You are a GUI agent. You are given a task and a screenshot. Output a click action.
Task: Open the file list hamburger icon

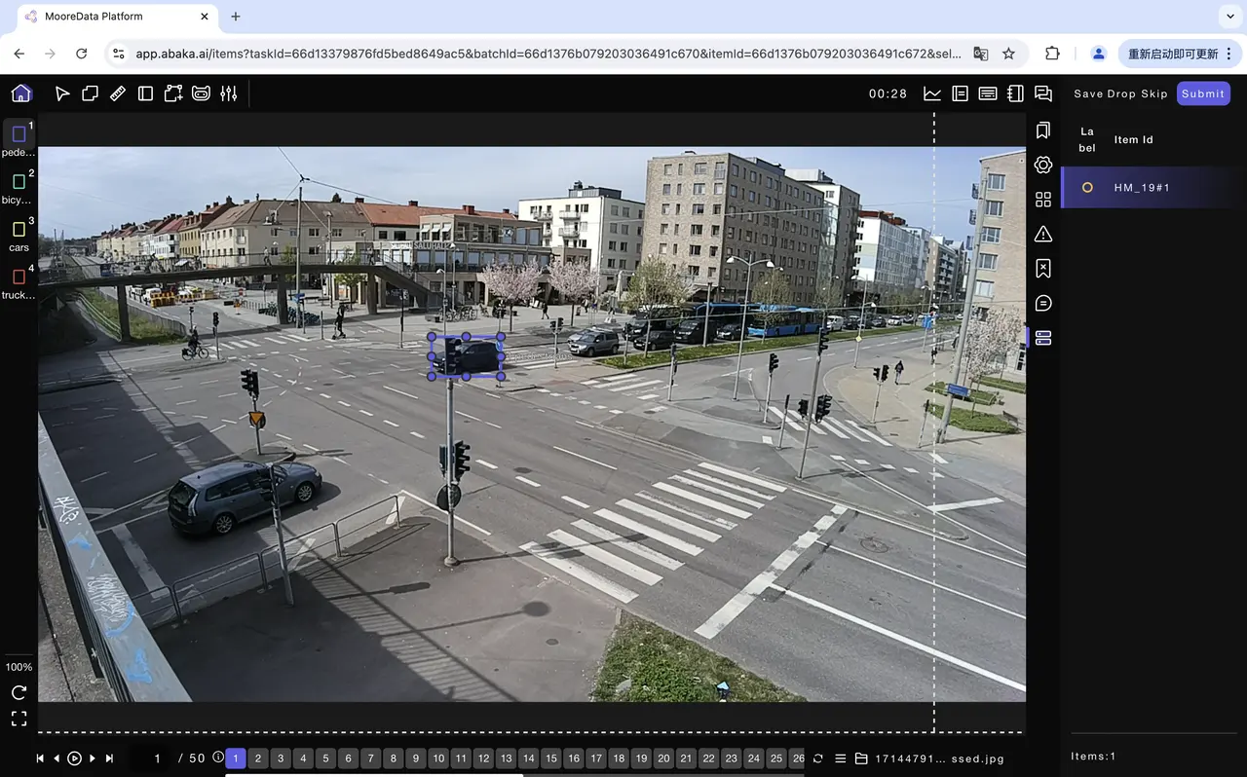pyautogui.click(x=840, y=758)
